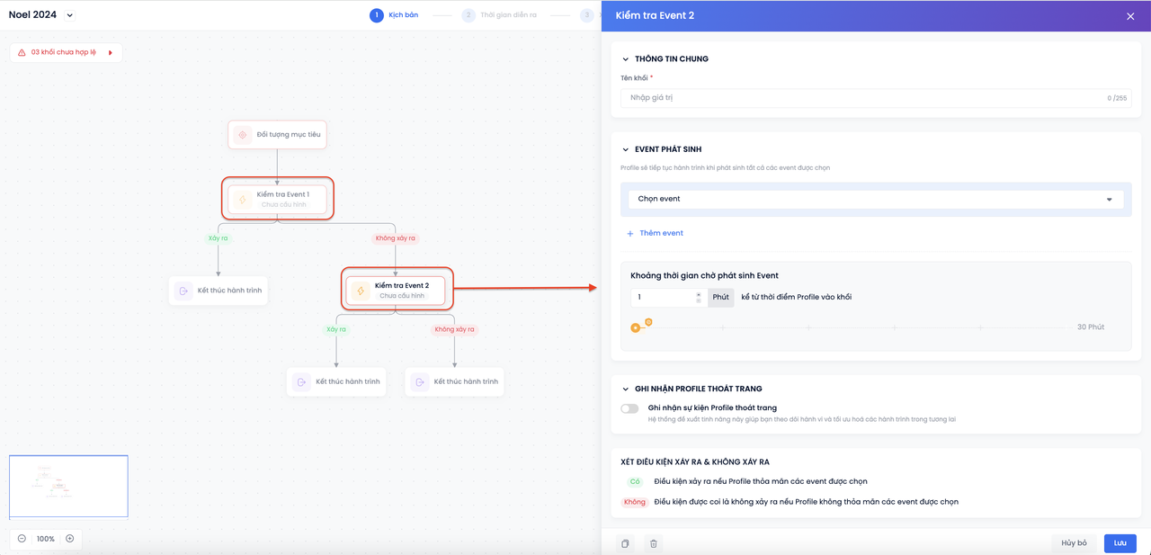Image resolution: width=1151 pixels, height=555 pixels.
Task: Click the Kiểm tra Event 2 lightning node
Action: tap(396, 291)
